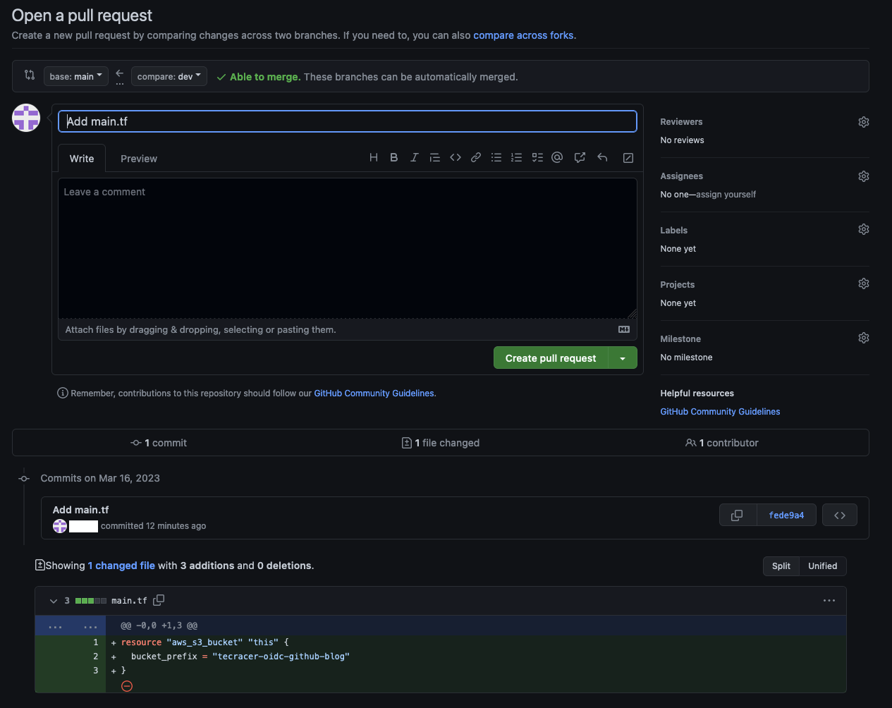Copy the full SHA of commit fede9a4
Viewport: 892px width, 708px height.
click(738, 515)
